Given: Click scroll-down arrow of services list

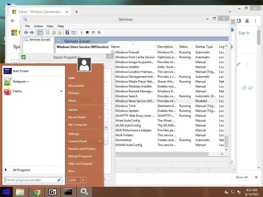Looking at the screenshot, I should tap(227, 150).
